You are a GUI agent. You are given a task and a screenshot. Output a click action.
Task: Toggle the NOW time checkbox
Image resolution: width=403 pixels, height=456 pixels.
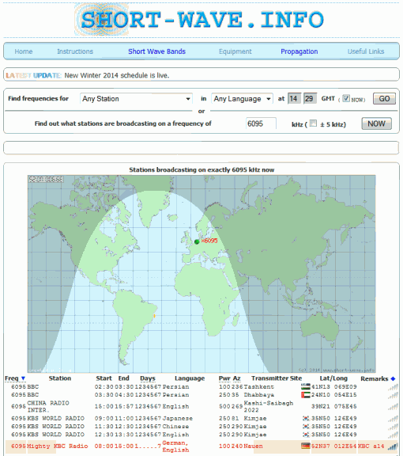coord(346,98)
